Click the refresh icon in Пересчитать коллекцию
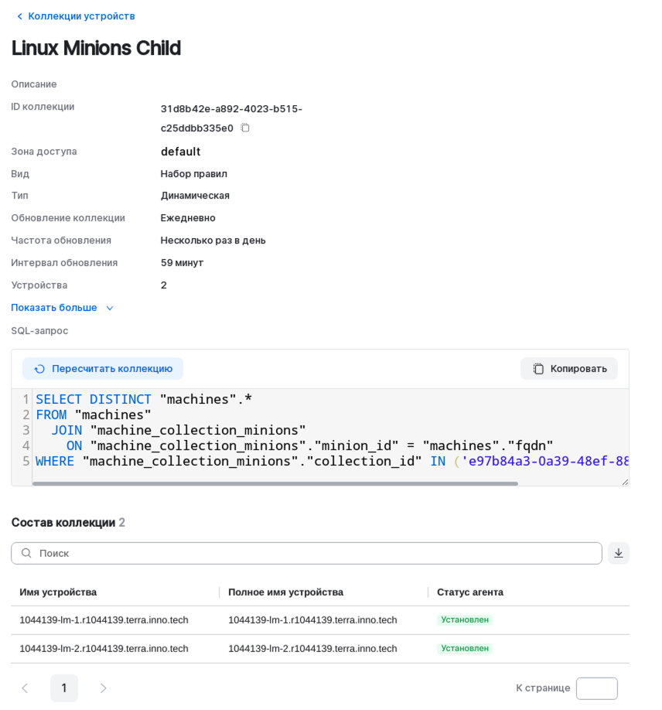Viewport: 662px width, 710px height. point(39,369)
